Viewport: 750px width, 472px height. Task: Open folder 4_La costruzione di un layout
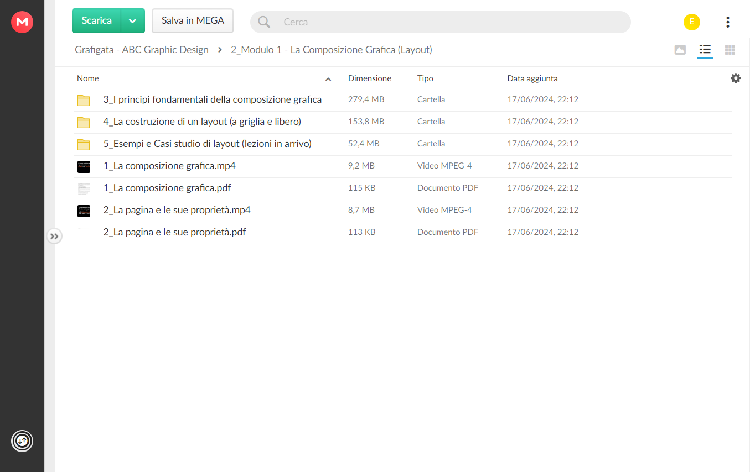tap(202, 122)
